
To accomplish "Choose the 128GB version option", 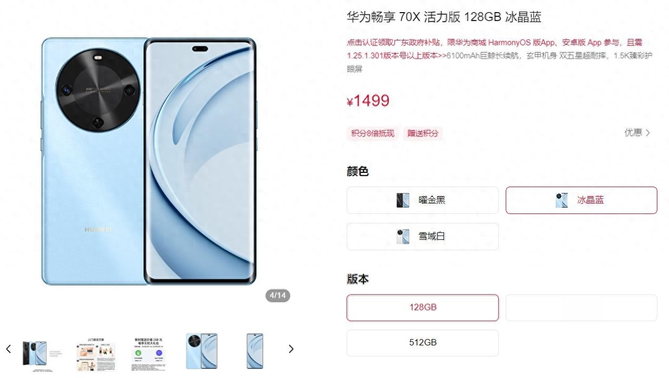I will pos(422,308).
